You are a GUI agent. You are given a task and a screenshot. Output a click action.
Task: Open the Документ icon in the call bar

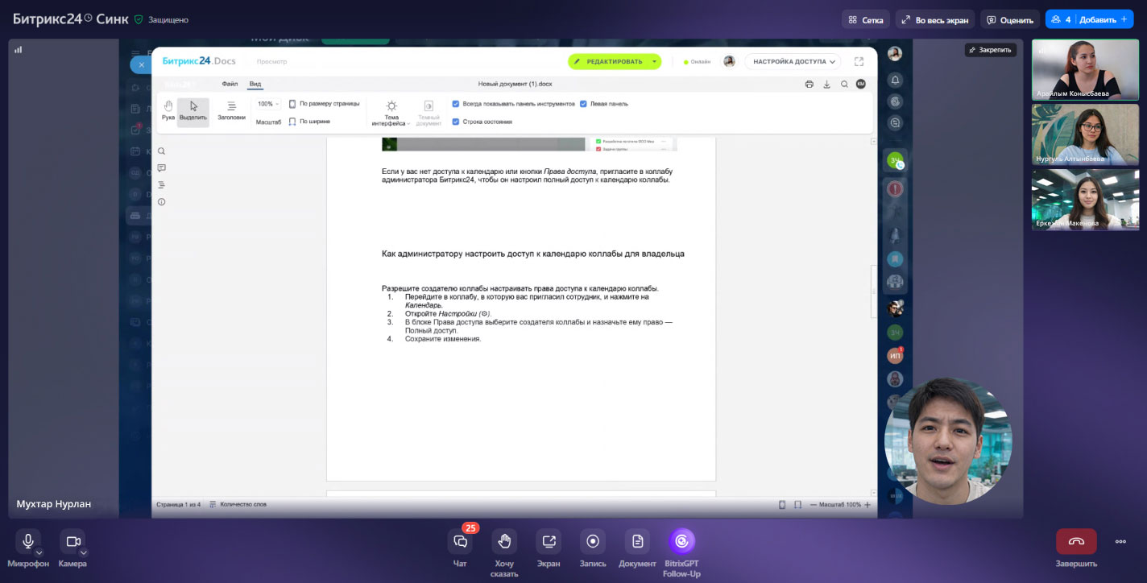[637, 542]
